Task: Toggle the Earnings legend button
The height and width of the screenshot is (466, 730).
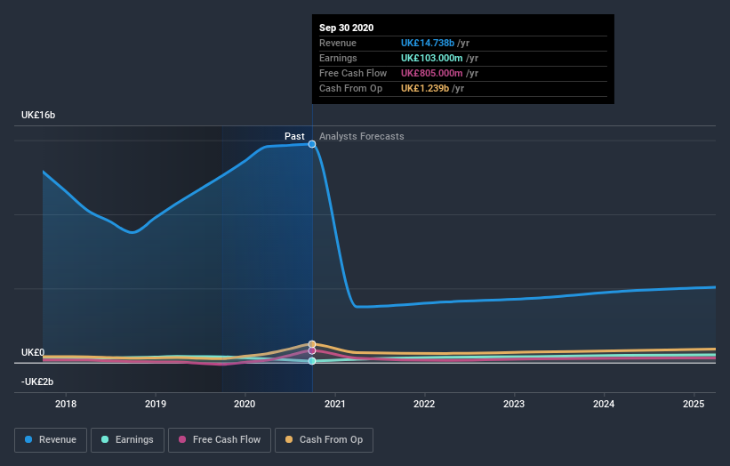Action: (127, 440)
